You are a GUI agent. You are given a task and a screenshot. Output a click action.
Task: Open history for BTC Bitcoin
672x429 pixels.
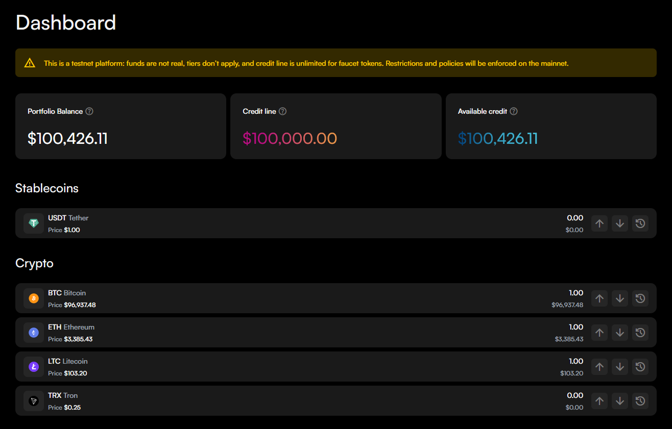(640, 298)
